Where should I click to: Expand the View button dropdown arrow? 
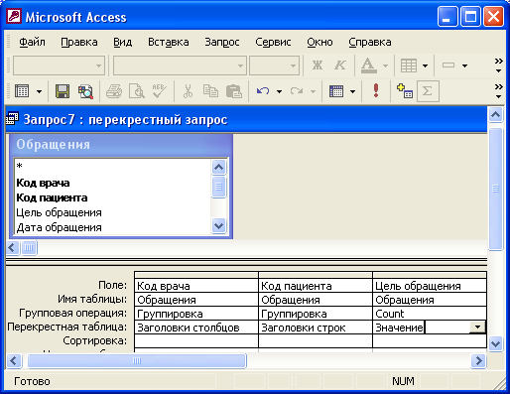click(39, 91)
